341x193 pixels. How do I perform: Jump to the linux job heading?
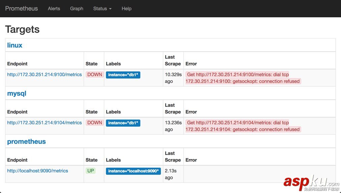15,45
